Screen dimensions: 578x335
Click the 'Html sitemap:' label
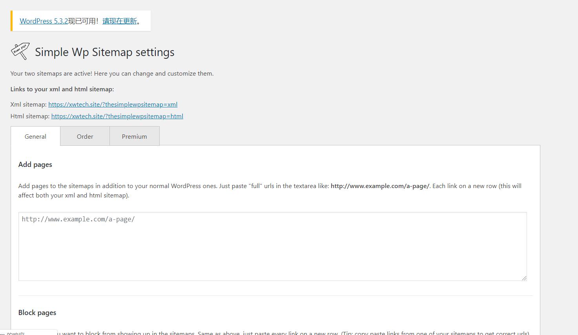click(x=30, y=116)
